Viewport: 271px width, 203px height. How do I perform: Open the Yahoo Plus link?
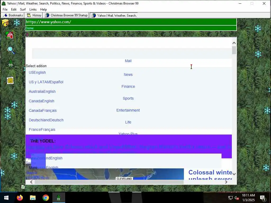pyautogui.click(x=128, y=133)
